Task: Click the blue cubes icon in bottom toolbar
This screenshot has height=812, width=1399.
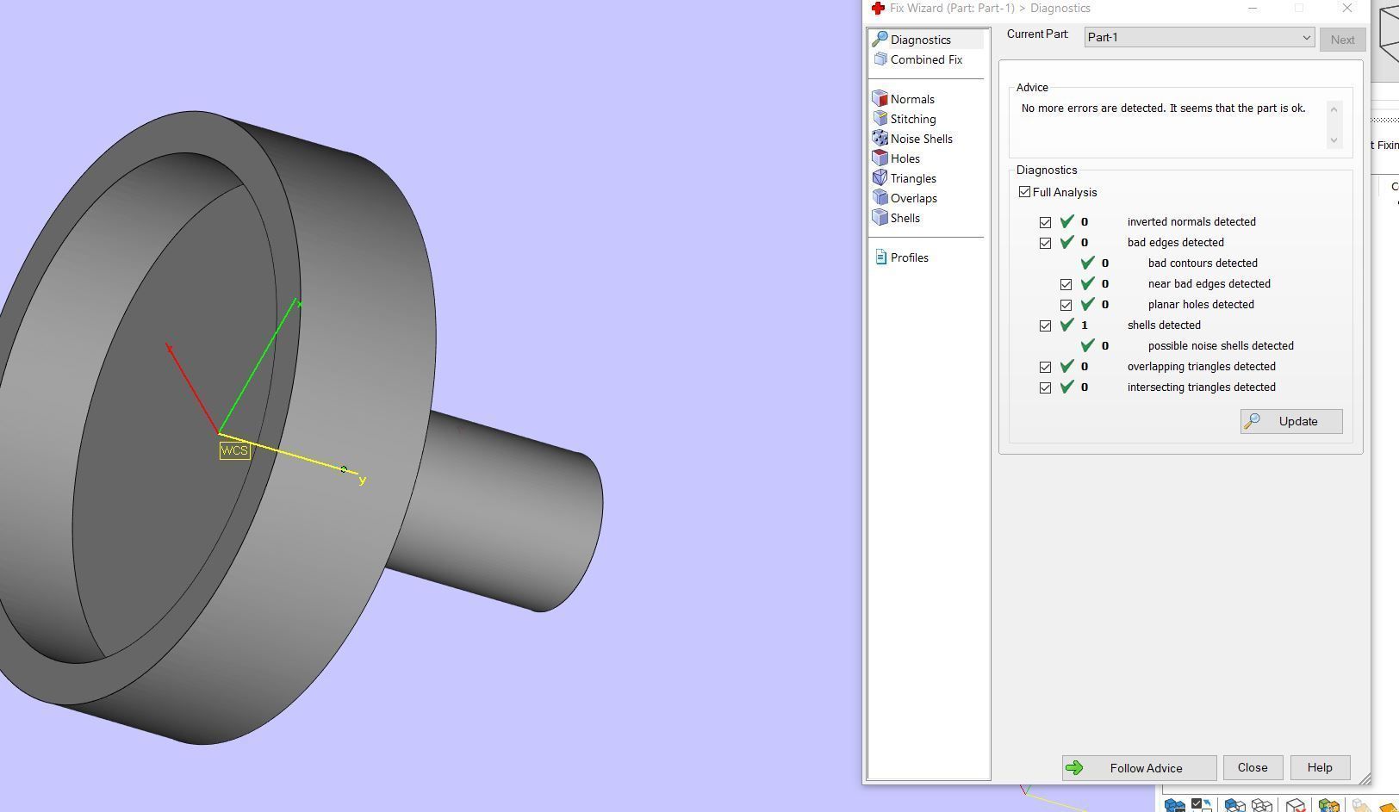Action: 1174,806
